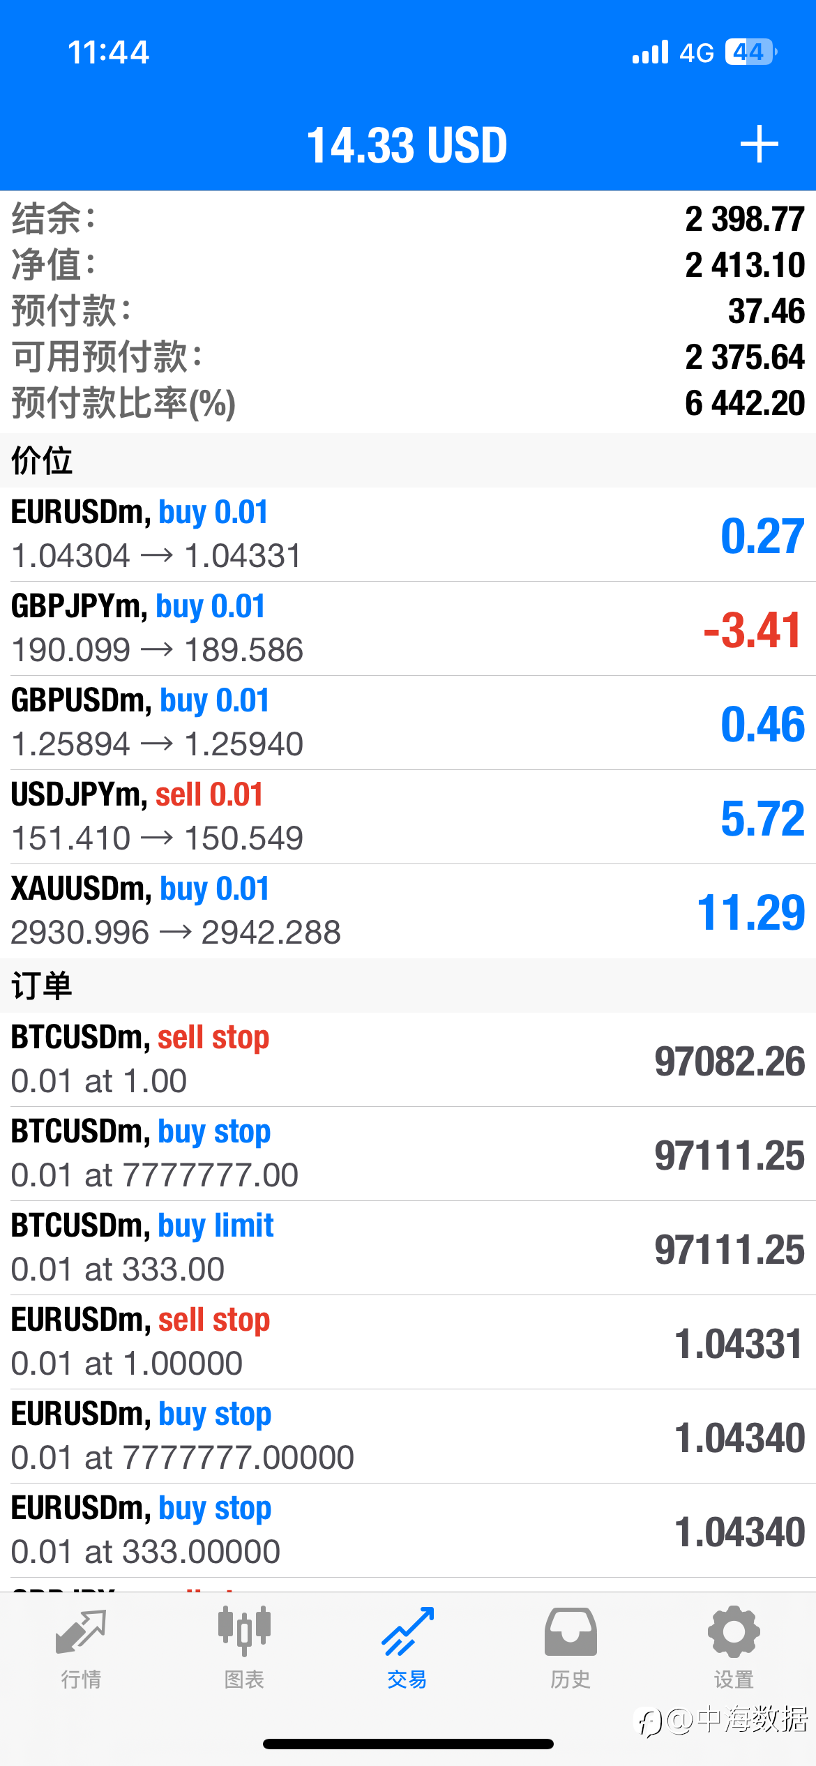Tap the battery indicator in status bar
Image resolution: width=816 pixels, height=1766 pixels.
pyautogui.click(x=751, y=52)
